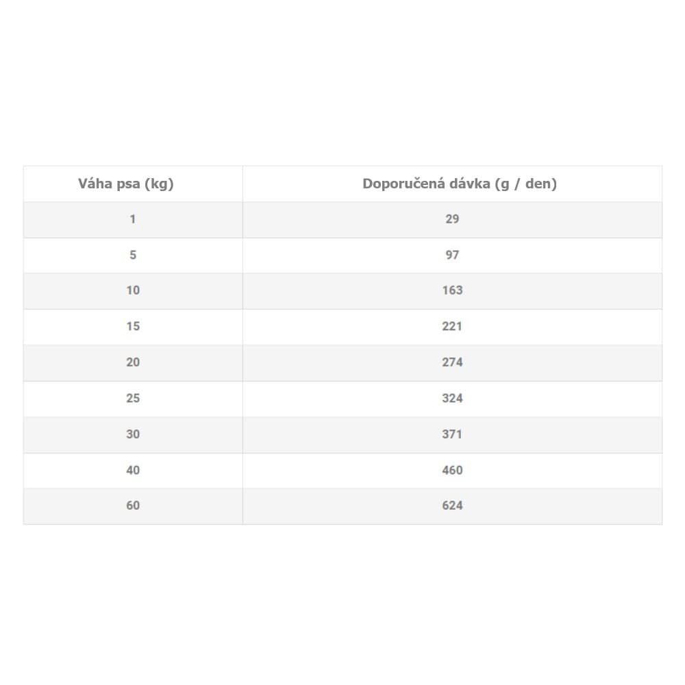
Task: Click the dose value 163
Action: coord(452,290)
